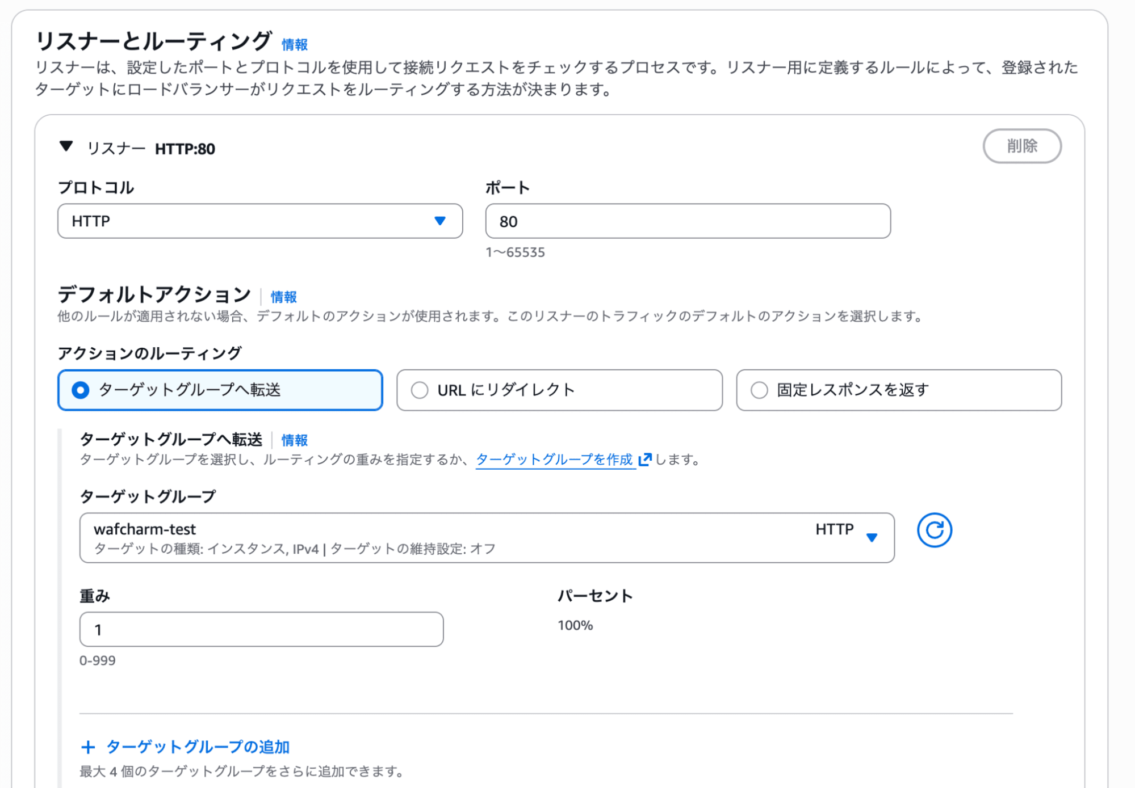Select the ターゲットグループへ転送 radio option
Viewport: 1135px width, 788px height.
[81, 390]
